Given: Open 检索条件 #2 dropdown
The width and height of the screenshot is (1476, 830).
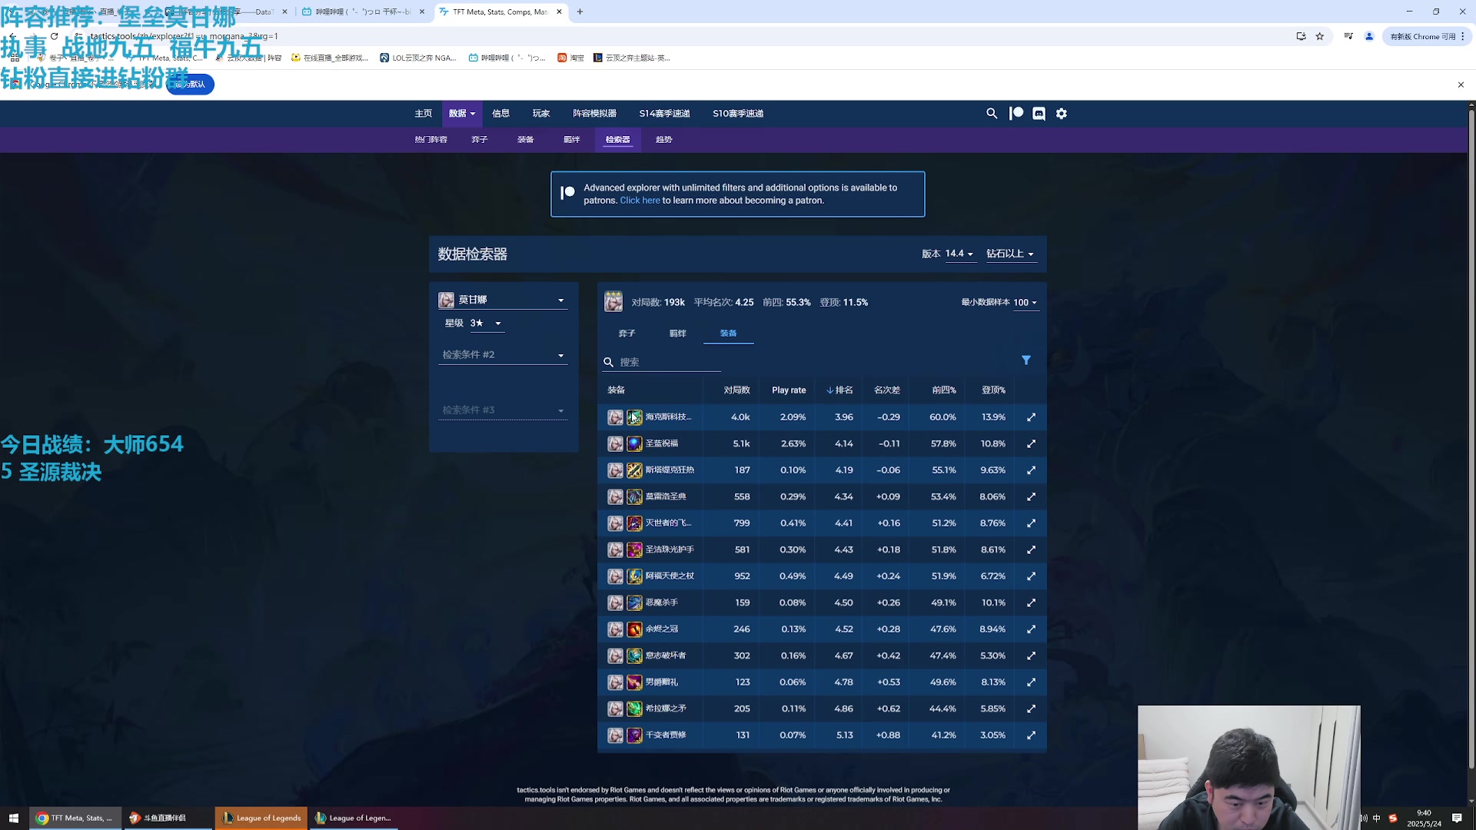Looking at the screenshot, I should (503, 355).
